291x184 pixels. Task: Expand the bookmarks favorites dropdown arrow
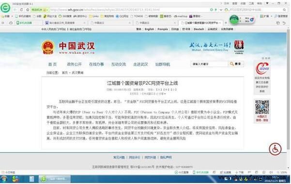(12, 16)
